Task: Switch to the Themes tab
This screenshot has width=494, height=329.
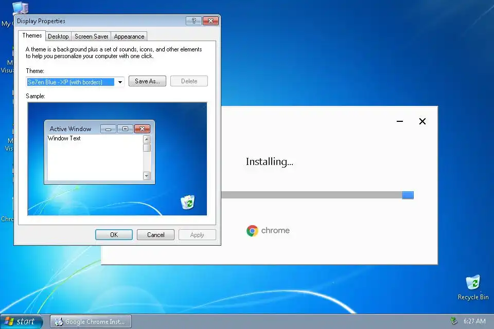Action: tap(32, 35)
